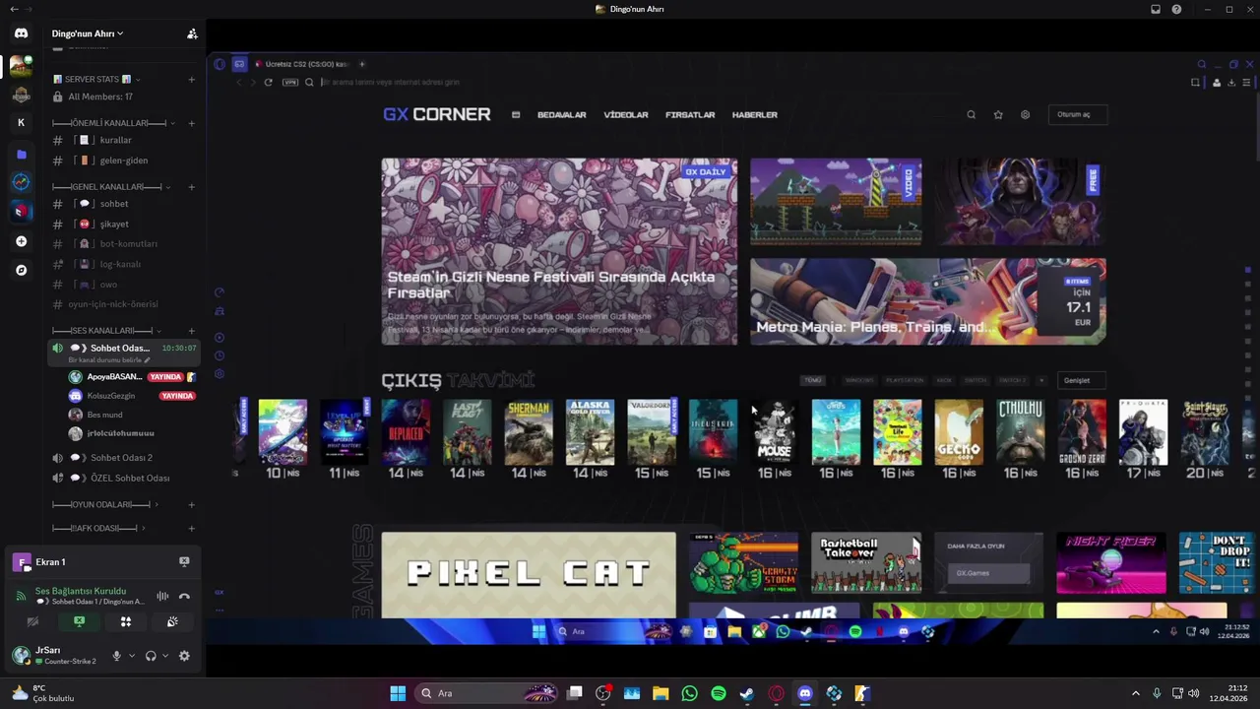This screenshot has width=1260, height=709.
Task: Open PIXEL CAT game thumbnail
Action: pos(529,575)
